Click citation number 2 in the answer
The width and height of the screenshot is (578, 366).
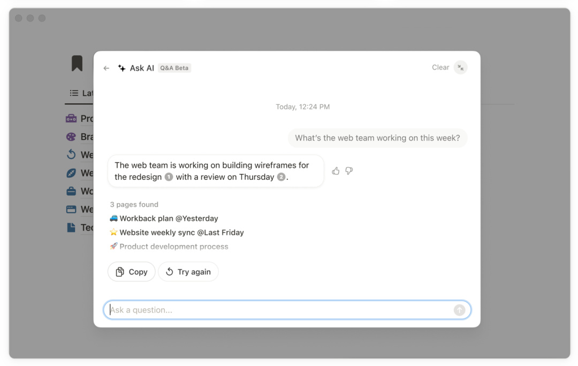coord(281,177)
